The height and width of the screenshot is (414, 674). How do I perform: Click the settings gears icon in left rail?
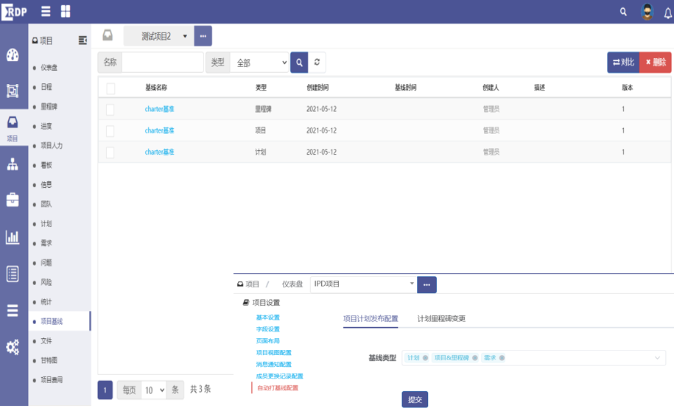13,347
